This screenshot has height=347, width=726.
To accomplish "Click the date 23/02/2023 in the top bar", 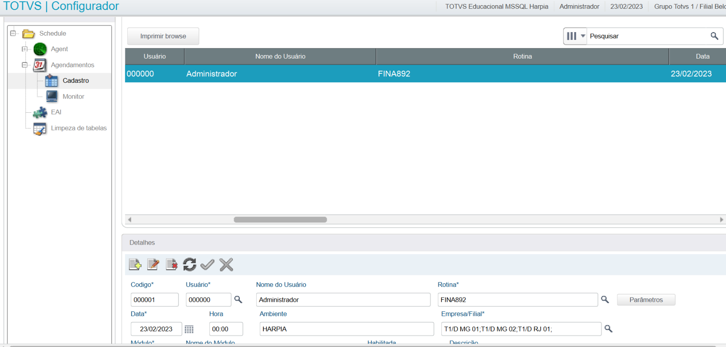I will click(x=627, y=7).
